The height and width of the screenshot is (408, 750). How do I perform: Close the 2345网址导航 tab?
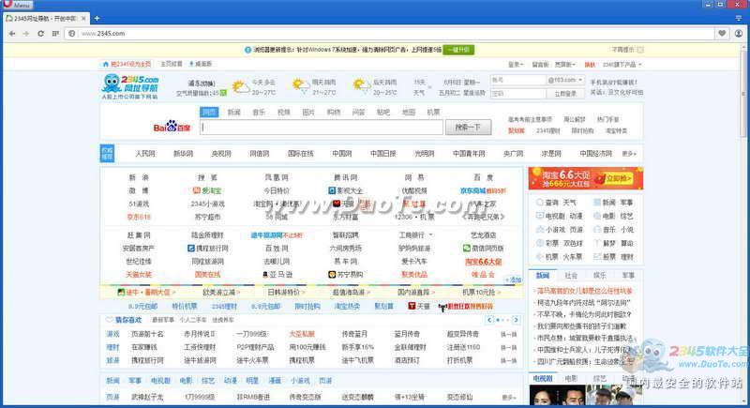83,18
